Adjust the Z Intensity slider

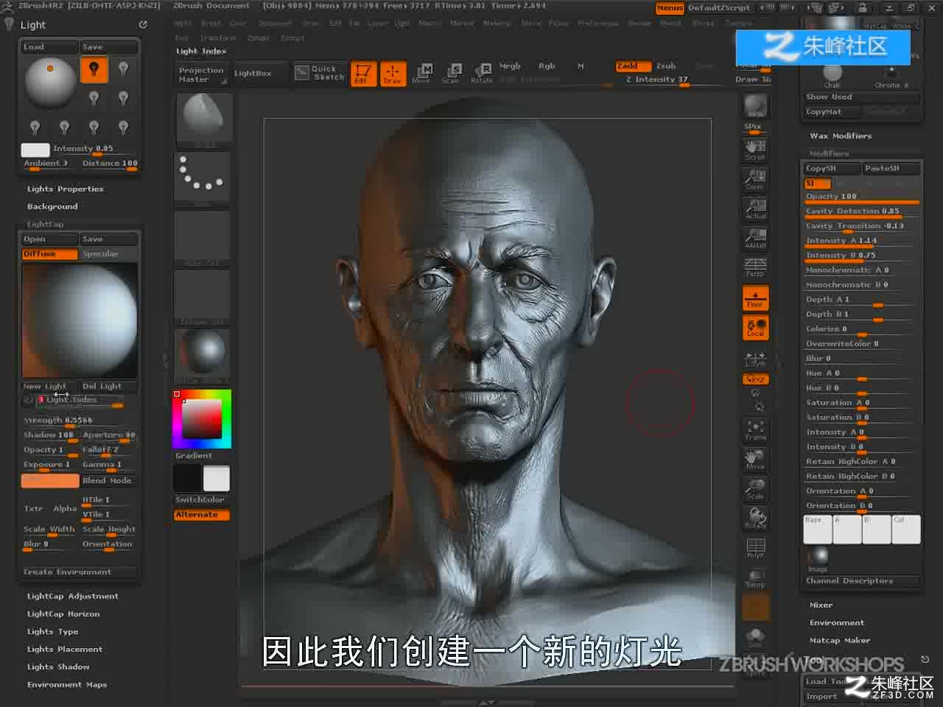point(656,80)
